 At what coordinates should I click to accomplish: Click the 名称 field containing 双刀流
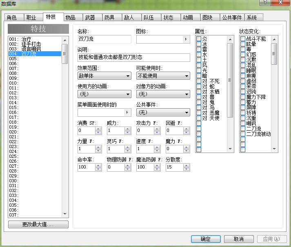click(x=104, y=39)
